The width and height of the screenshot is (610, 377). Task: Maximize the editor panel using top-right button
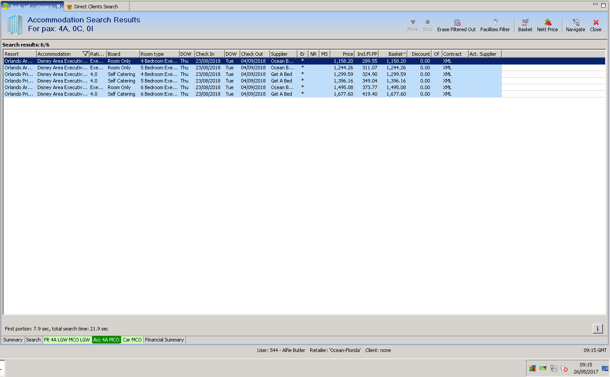click(604, 4)
